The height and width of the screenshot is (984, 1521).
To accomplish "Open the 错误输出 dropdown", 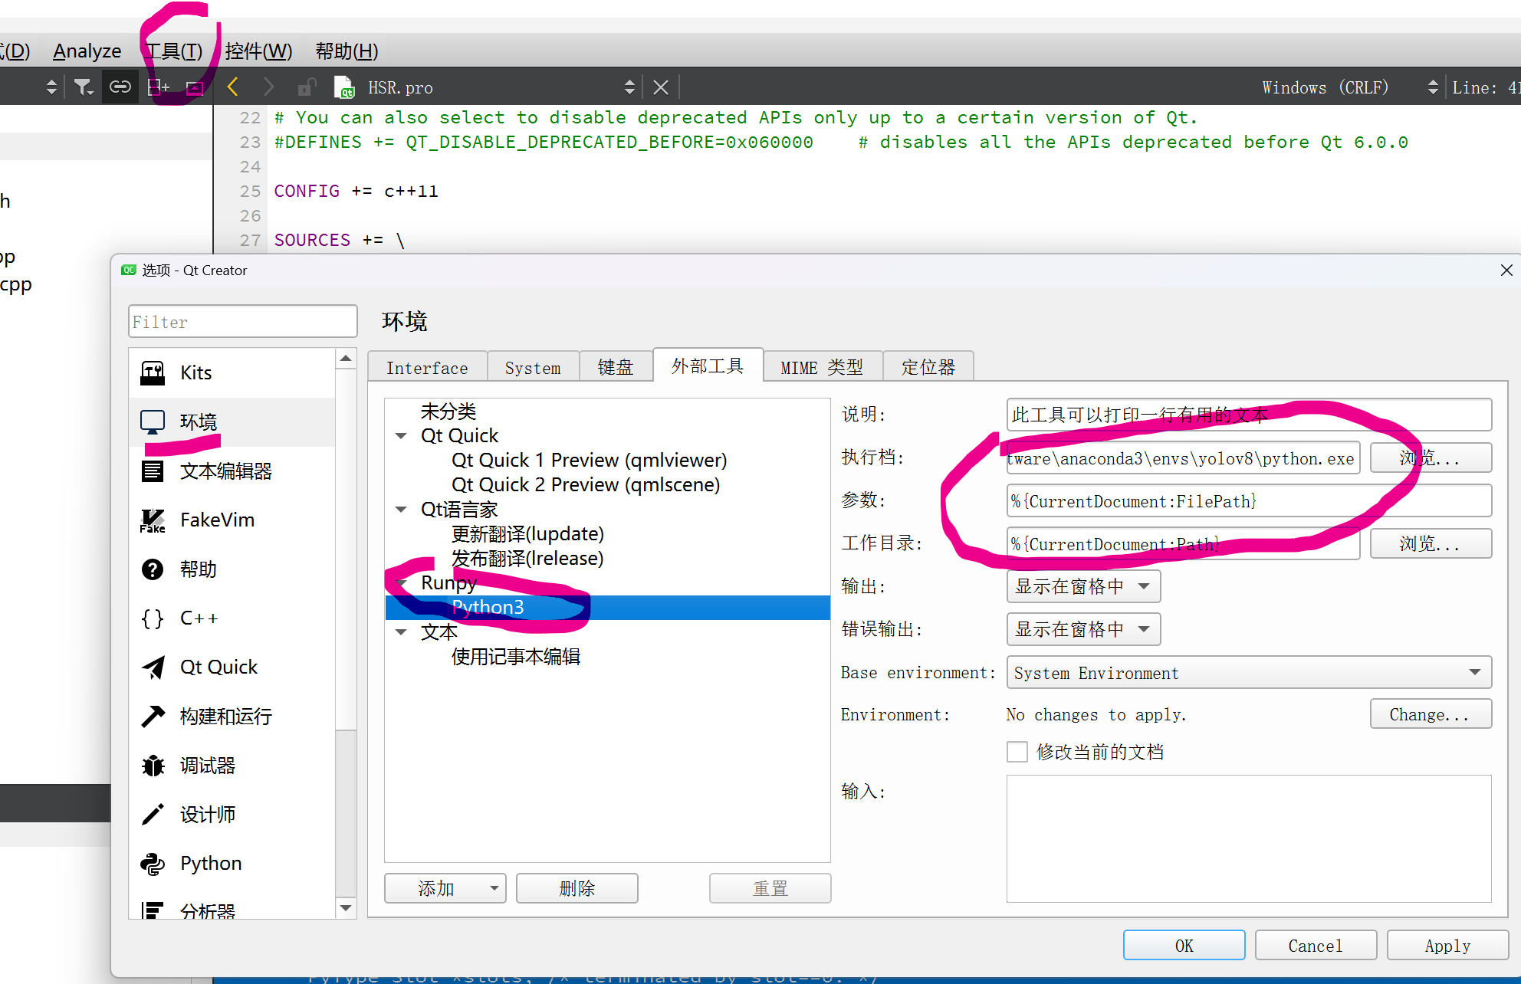I will (x=1083, y=629).
